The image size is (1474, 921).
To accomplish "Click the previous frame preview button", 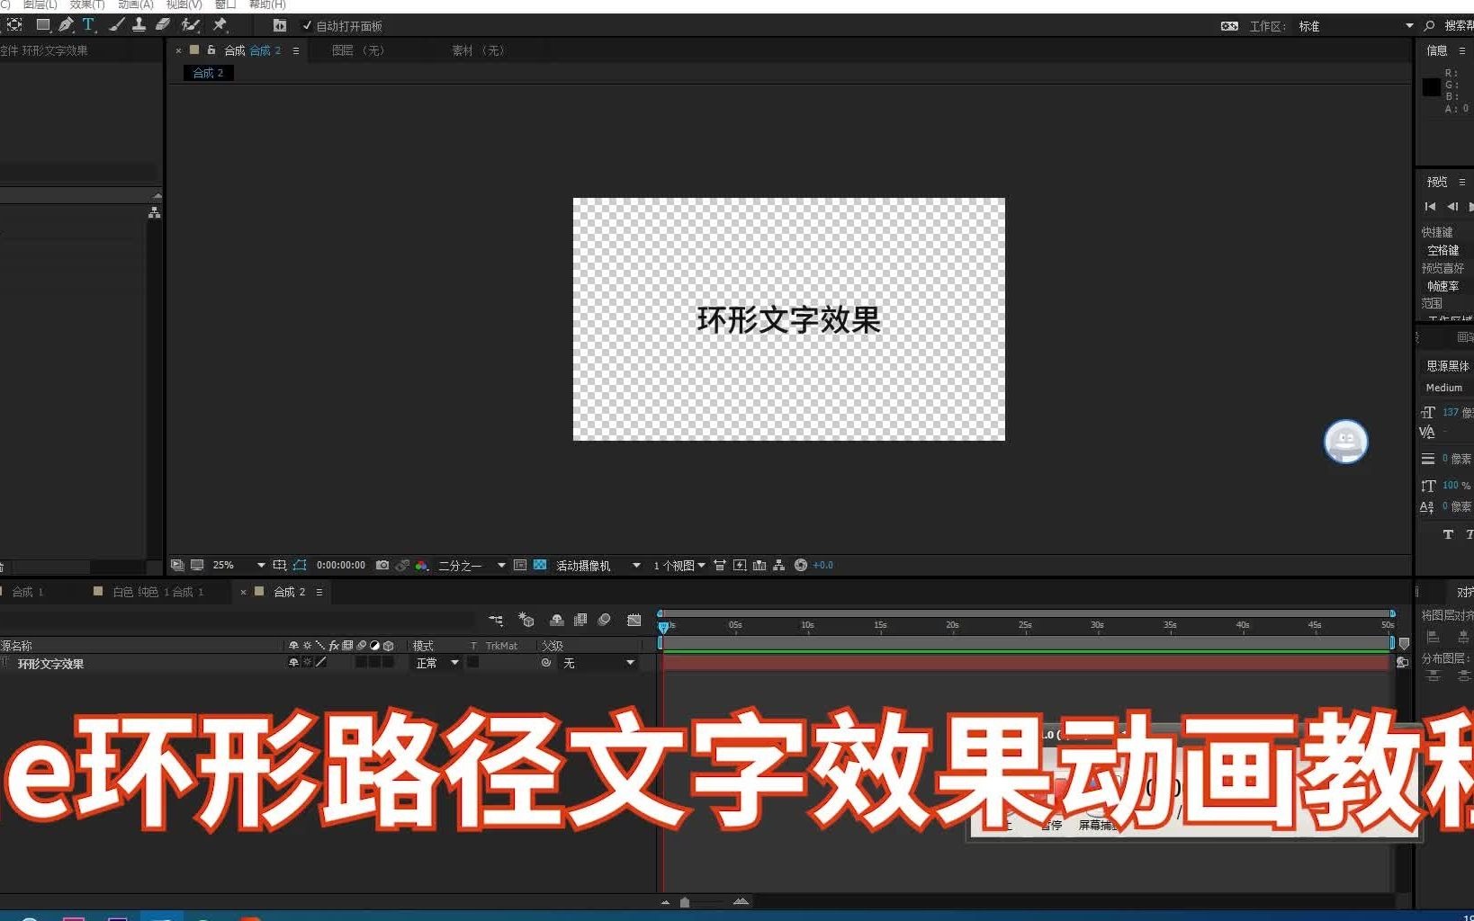I will click(x=1452, y=207).
